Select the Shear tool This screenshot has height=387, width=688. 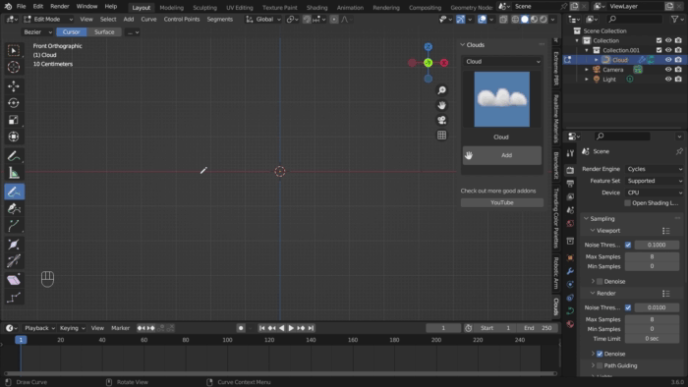[x=14, y=280]
